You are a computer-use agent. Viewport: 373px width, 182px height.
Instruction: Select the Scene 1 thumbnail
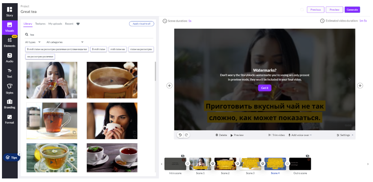[x=200, y=164]
